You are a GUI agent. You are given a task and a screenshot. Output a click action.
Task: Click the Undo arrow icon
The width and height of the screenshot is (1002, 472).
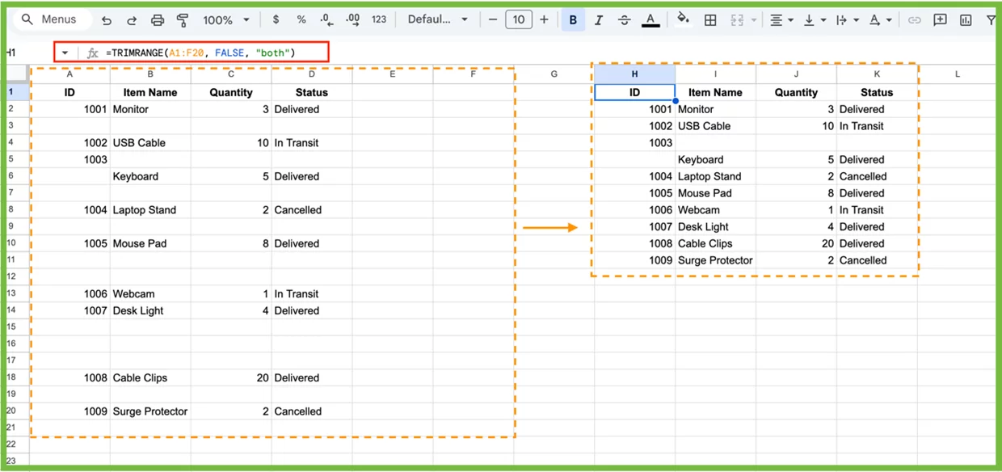click(107, 20)
